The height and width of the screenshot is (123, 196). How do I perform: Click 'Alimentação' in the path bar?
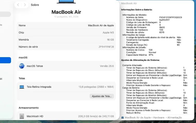tap(174, 118)
